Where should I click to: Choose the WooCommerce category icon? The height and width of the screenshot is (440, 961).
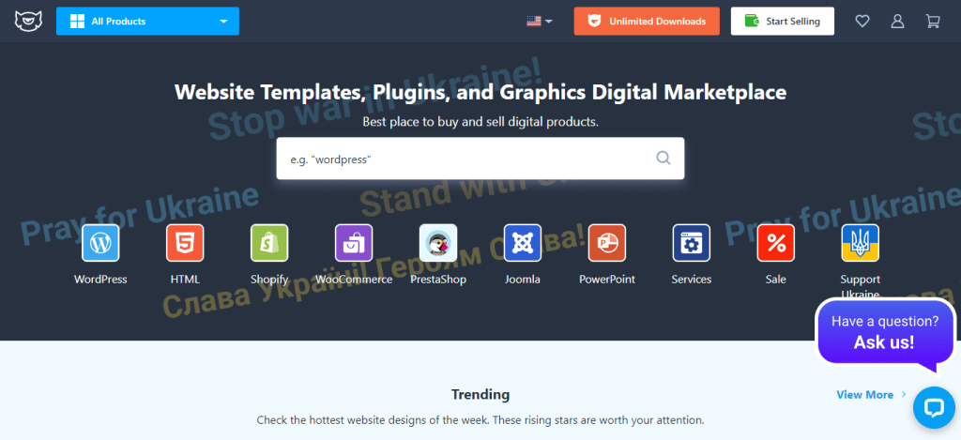354,243
